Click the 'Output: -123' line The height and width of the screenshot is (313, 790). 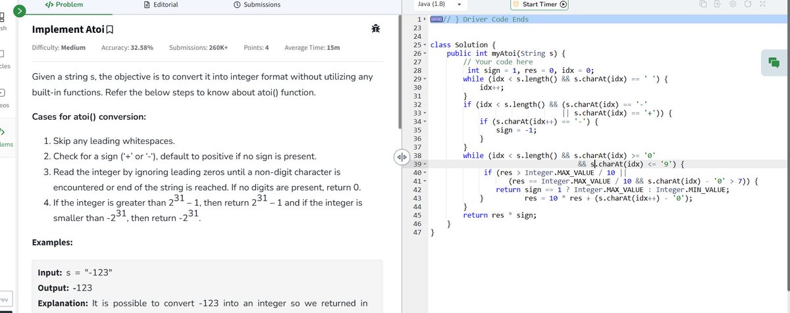click(x=65, y=288)
